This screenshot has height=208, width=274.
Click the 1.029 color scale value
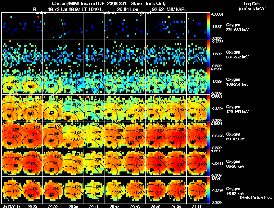click(217, 81)
